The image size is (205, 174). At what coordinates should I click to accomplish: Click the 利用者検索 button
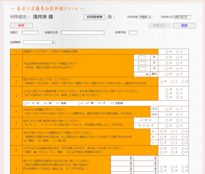click(95, 17)
